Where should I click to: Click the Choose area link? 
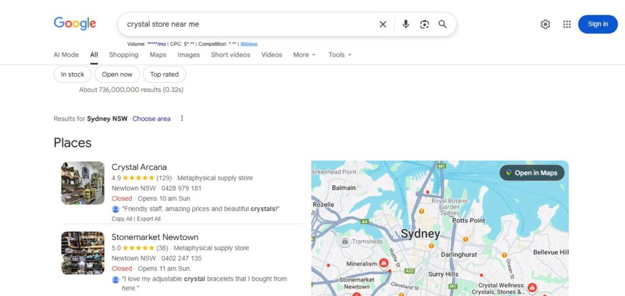[151, 119]
